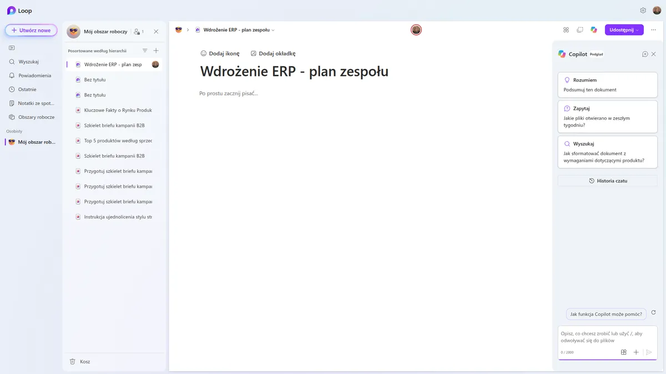666x374 pixels.
Task: Open Instrukcja ujednolicenia stylu page
Action: [114, 217]
